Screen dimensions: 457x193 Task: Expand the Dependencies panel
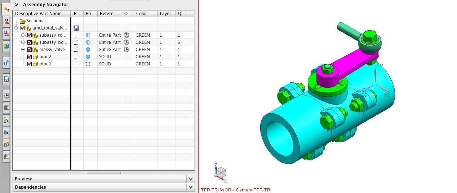click(x=103, y=187)
